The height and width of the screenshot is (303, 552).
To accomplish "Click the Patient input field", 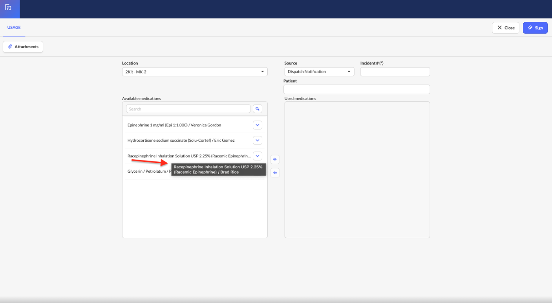I will (356, 89).
